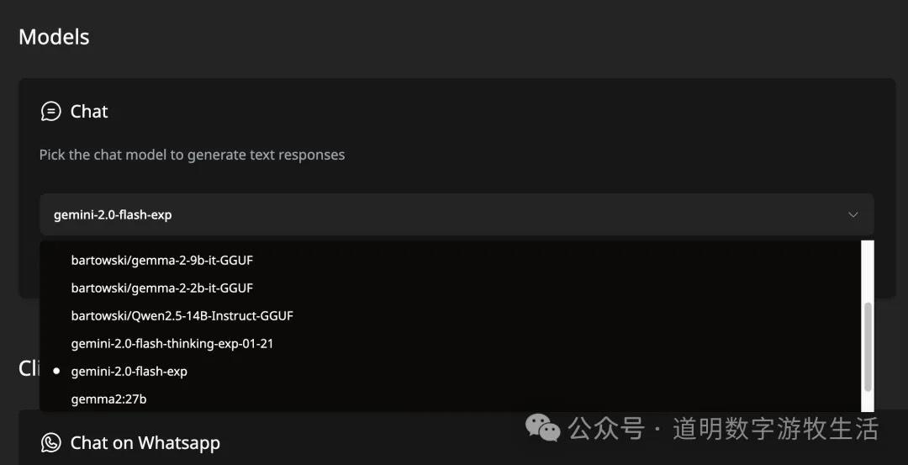Expand the chat model dropdown chevron

853,214
